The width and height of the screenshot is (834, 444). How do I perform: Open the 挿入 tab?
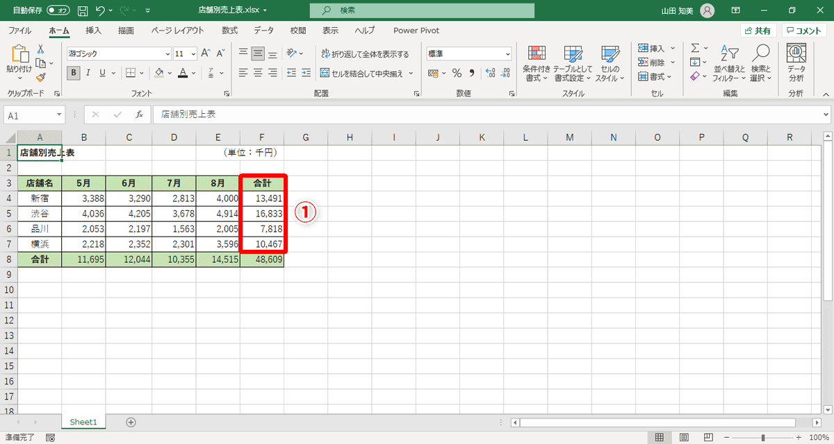point(93,31)
